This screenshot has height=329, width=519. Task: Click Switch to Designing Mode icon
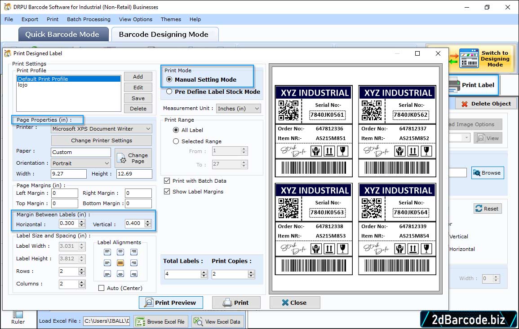469,58
